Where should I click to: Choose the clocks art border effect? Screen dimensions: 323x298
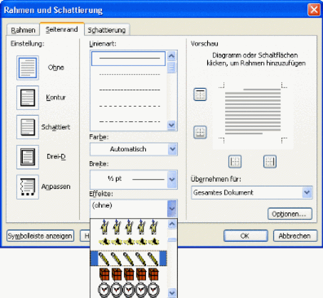click(128, 289)
